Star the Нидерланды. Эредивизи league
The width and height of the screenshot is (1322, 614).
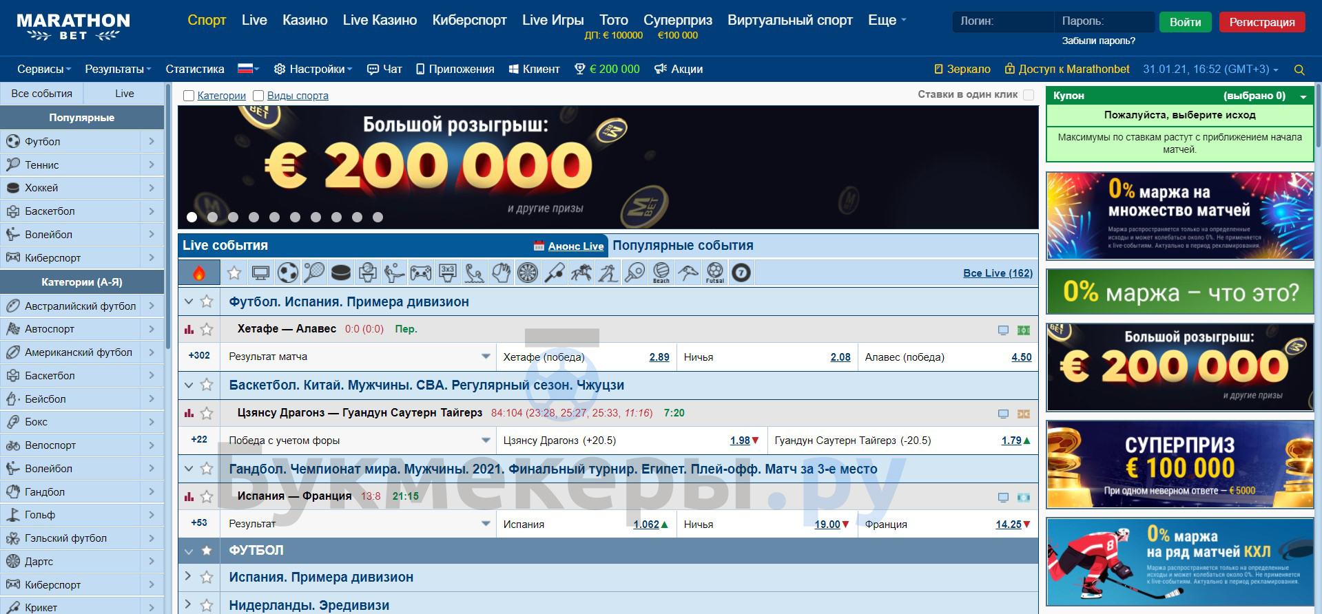(x=207, y=606)
